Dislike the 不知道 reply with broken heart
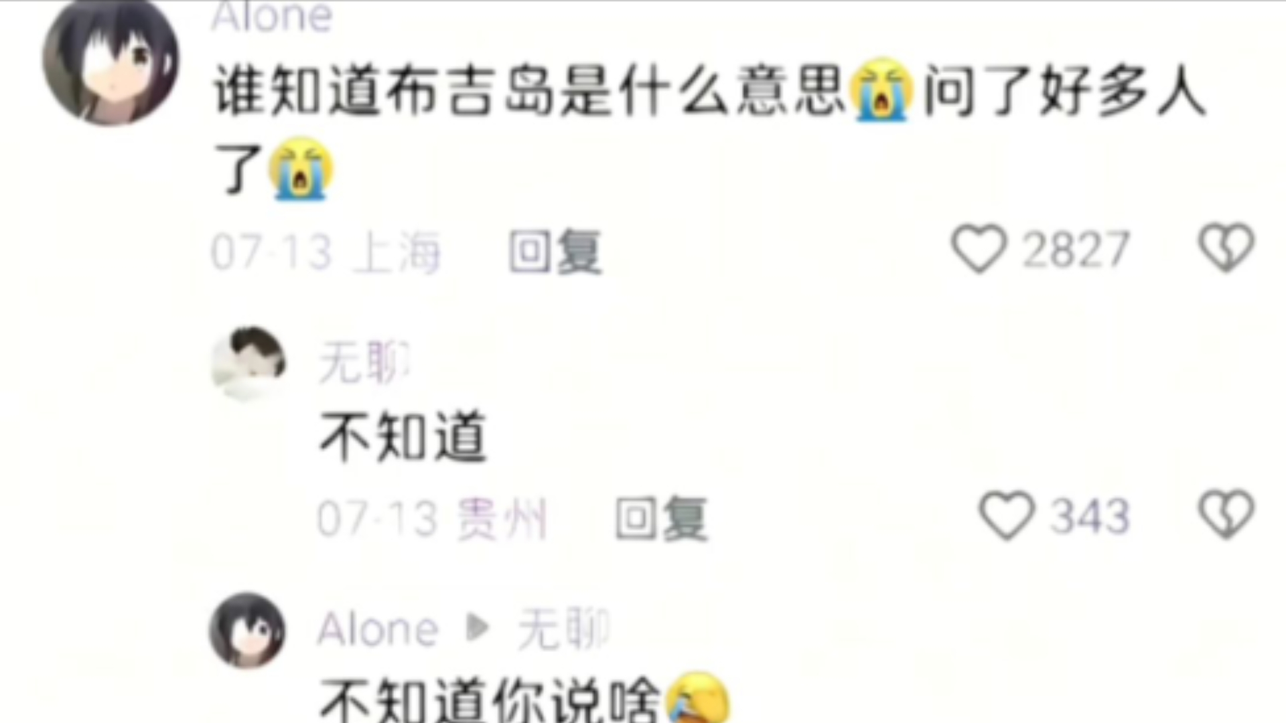Screen dimensions: 1286x723 tap(1226, 514)
